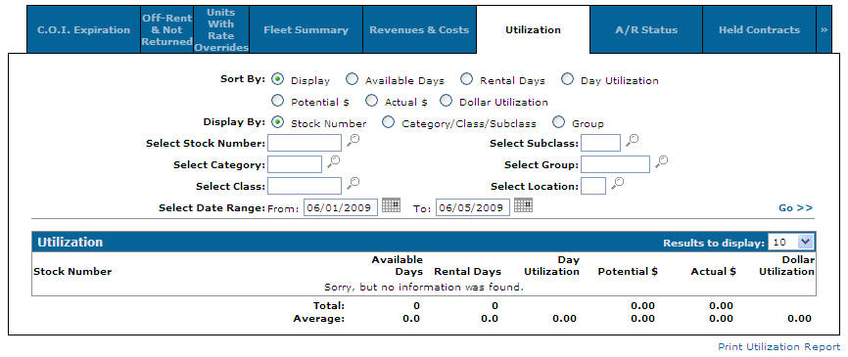848x357 pixels.
Task: Click Print Utilization Report link
Action: tap(779, 347)
